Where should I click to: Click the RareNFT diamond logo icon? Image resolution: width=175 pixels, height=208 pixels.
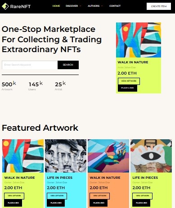click(5, 6)
